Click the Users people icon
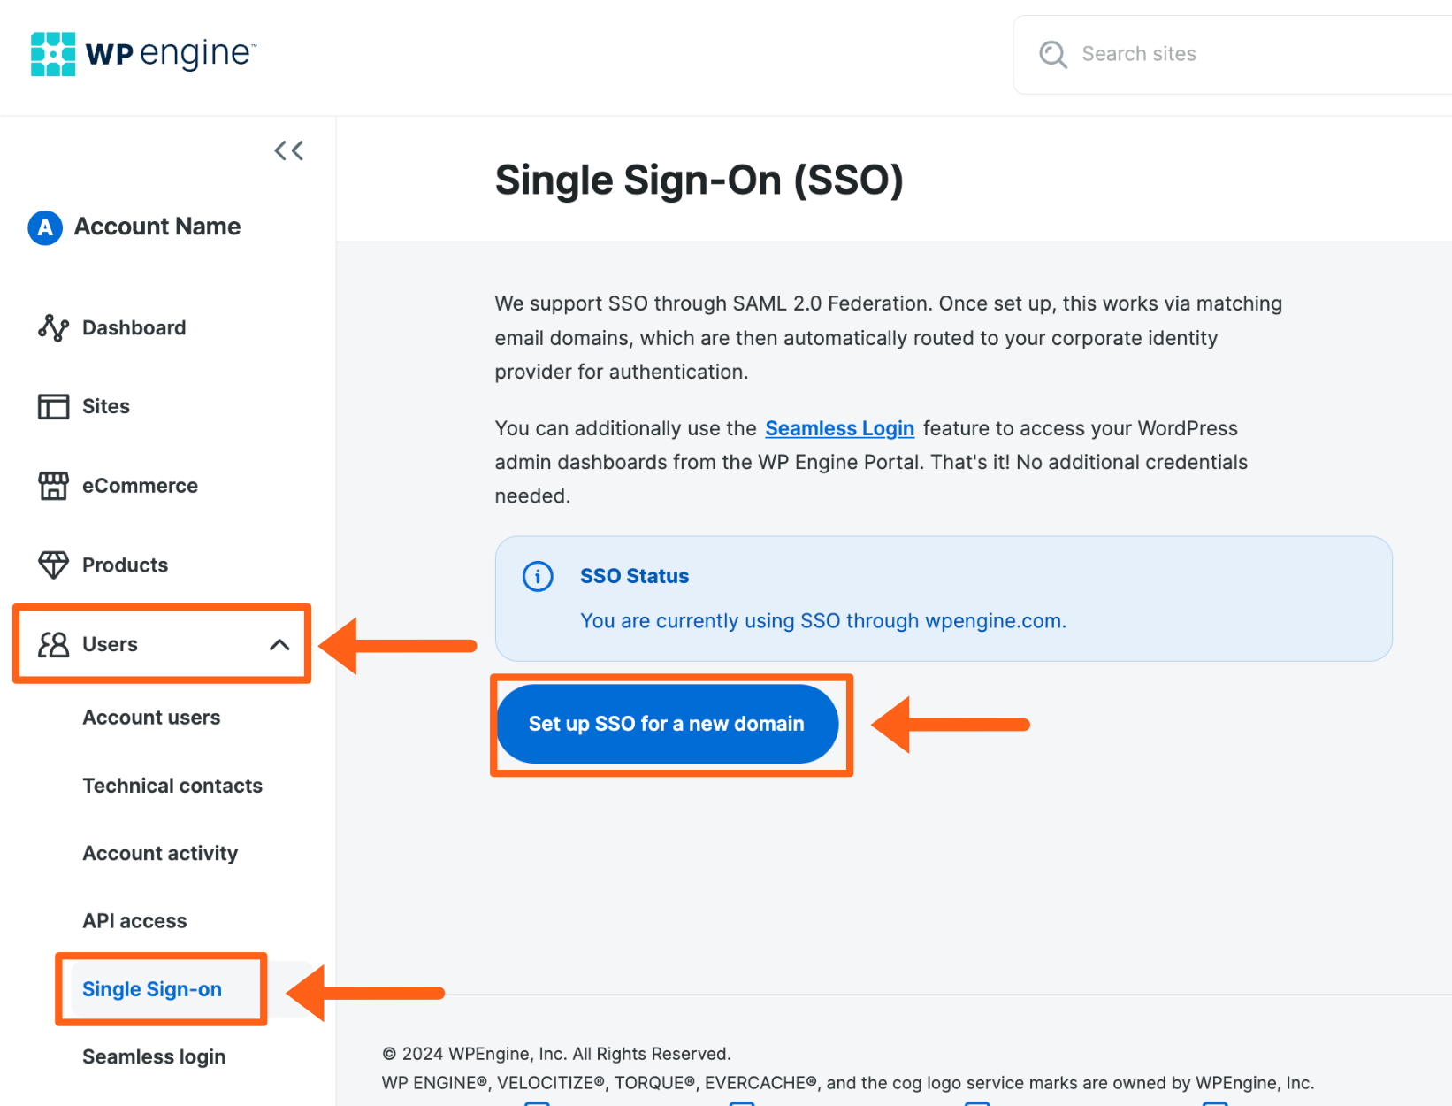 [x=54, y=644]
